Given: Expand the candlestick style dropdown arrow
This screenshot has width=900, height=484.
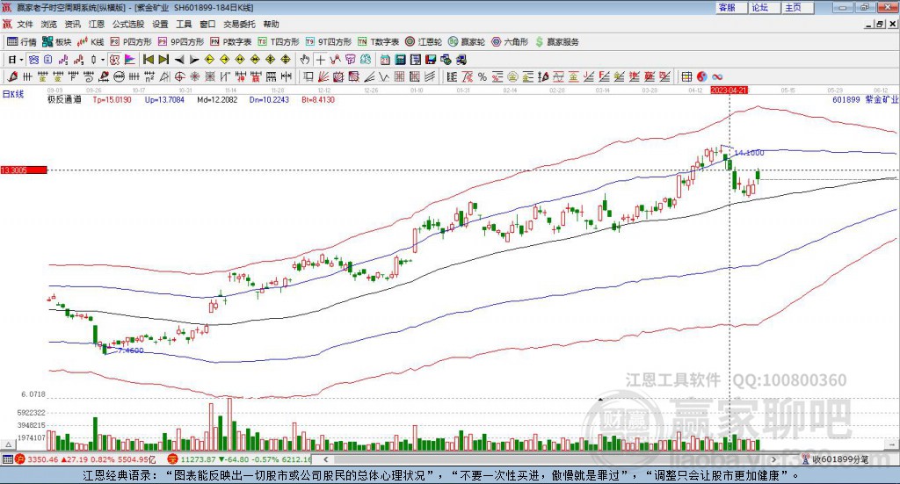Looking at the screenshot, I should click(x=103, y=60).
